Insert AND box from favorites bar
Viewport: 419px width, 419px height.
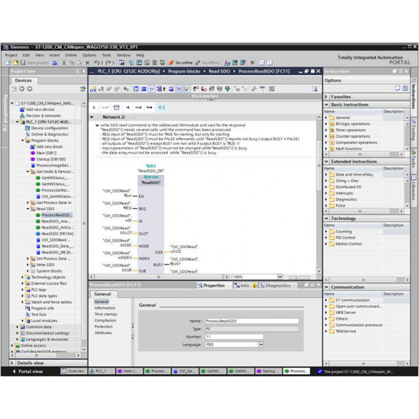(94, 108)
